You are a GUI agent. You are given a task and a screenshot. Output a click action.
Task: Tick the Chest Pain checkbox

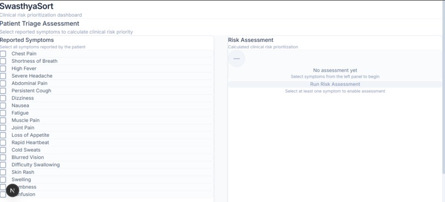(3, 54)
